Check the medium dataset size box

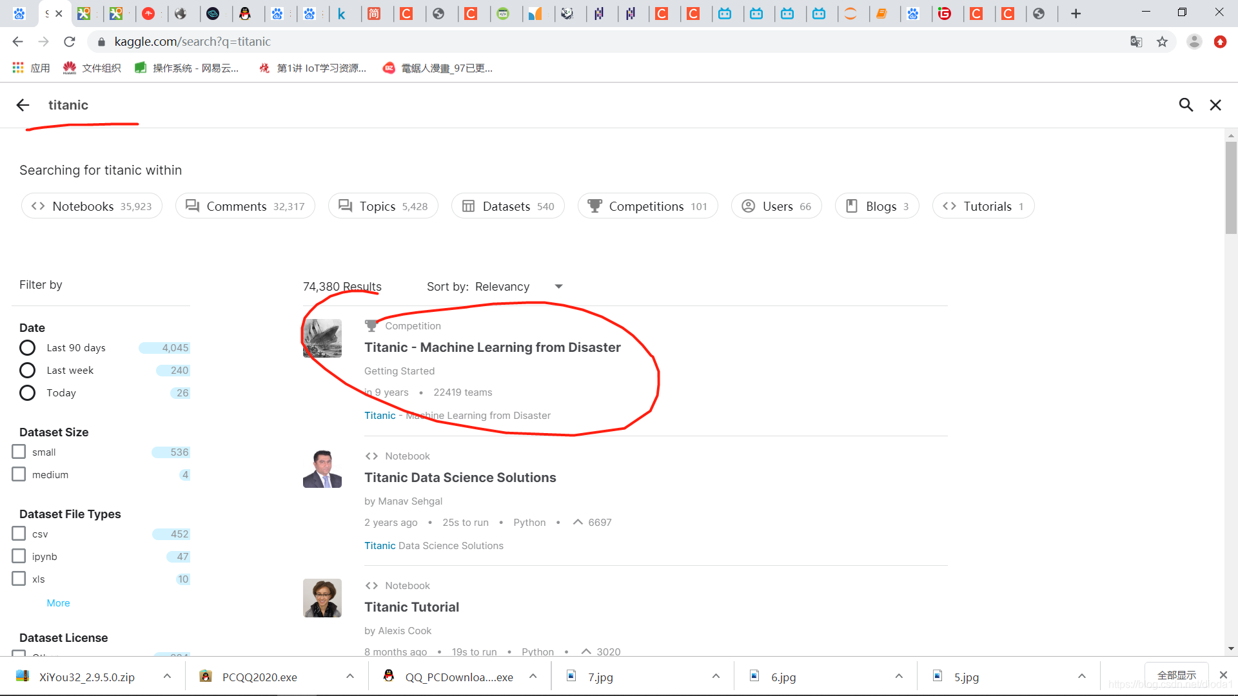pyautogui.click(x=19, y=474)
